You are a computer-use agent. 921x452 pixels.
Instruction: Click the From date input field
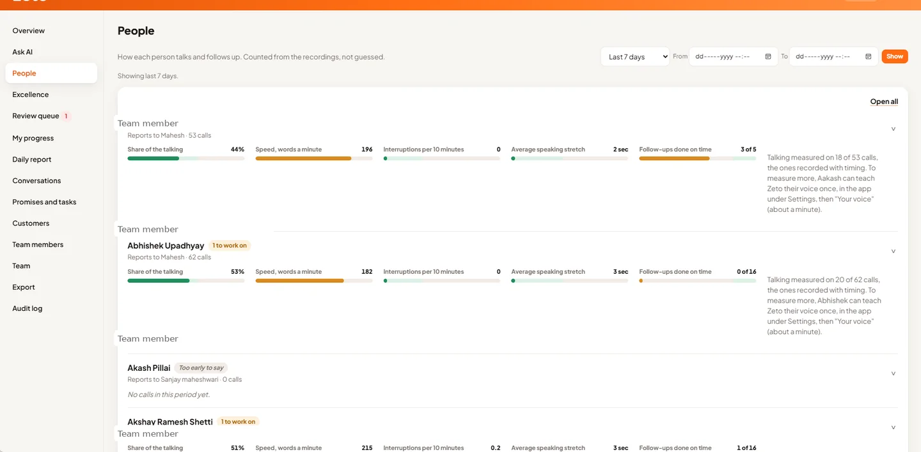point(734,57)
